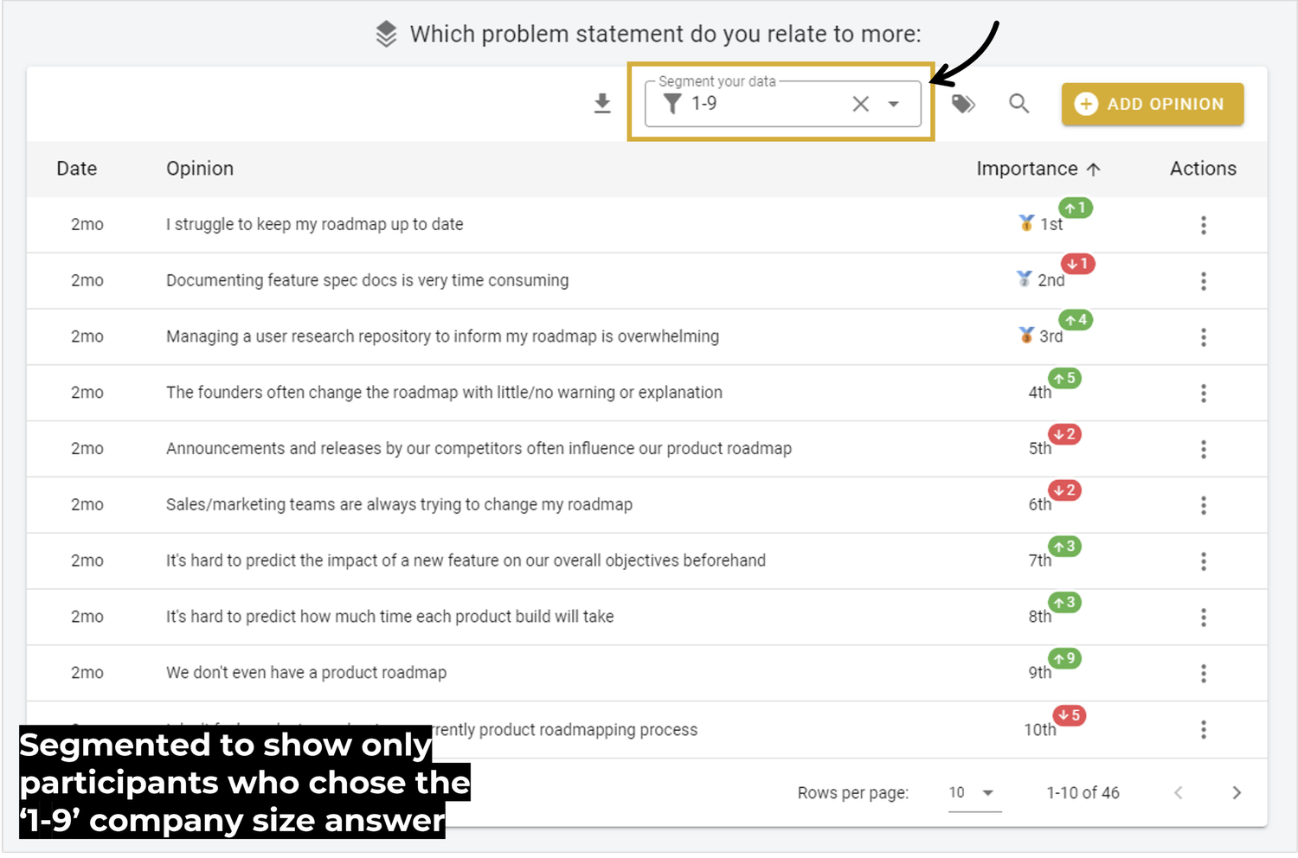Click inside the segment your data field
Viewport: 1298px width, 858px height.
point(761,104)
